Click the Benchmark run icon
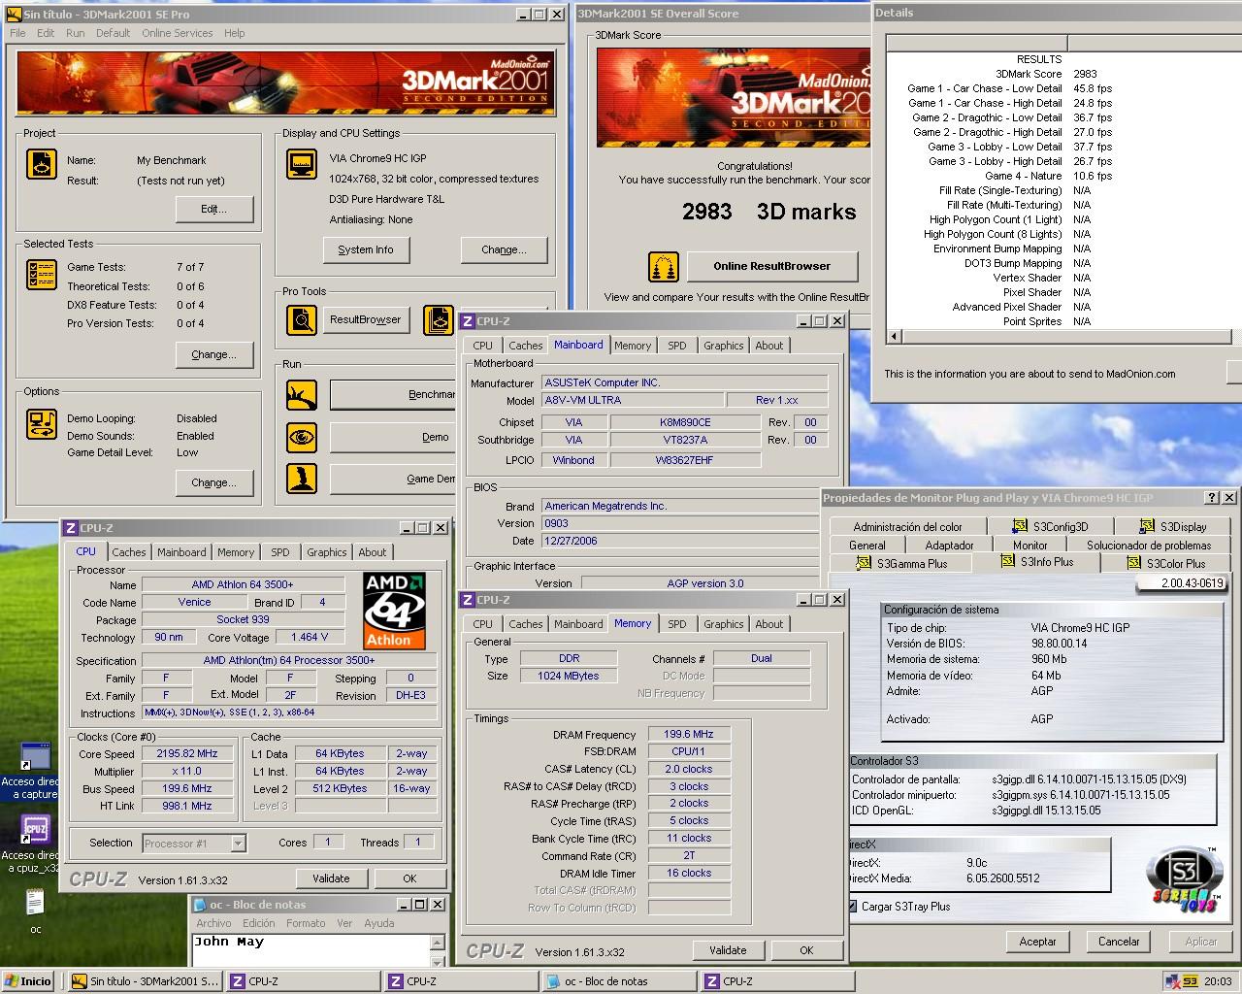The height and width of the screenshot is (994, 1242). 302,395
